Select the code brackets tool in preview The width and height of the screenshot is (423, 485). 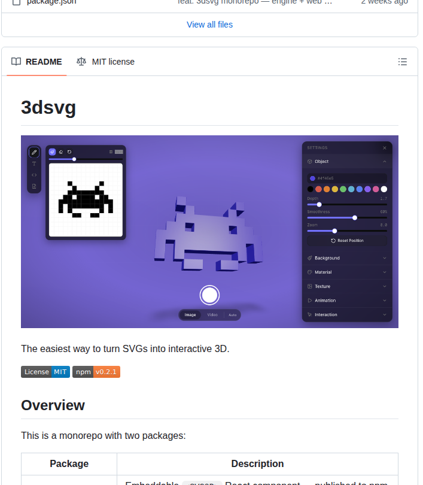point(34,175)
